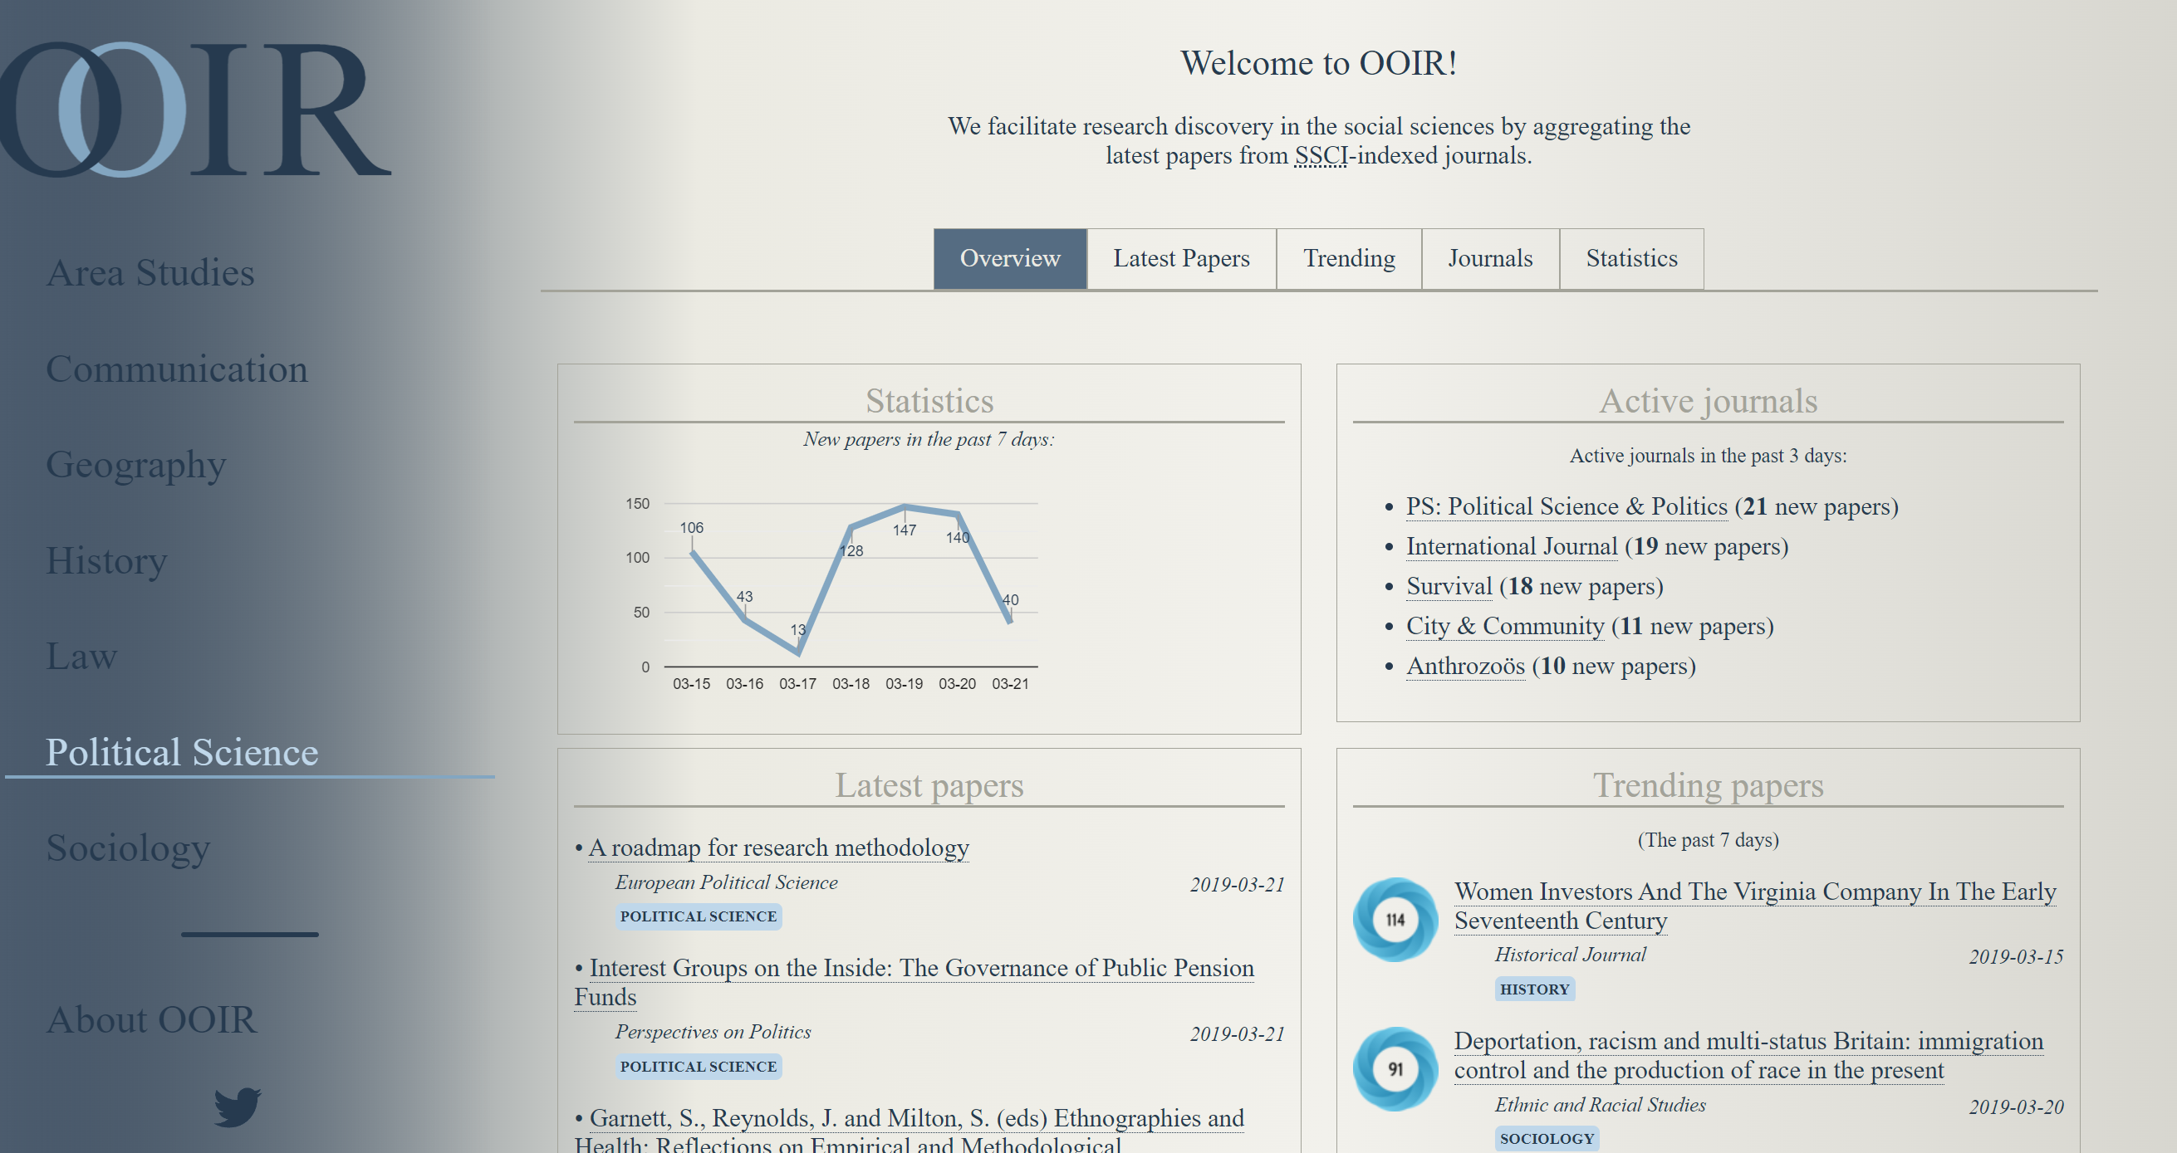Screen dimensions: 2177x1153
Task: Click the OOIR logo
Action: (x=196, y=109)
